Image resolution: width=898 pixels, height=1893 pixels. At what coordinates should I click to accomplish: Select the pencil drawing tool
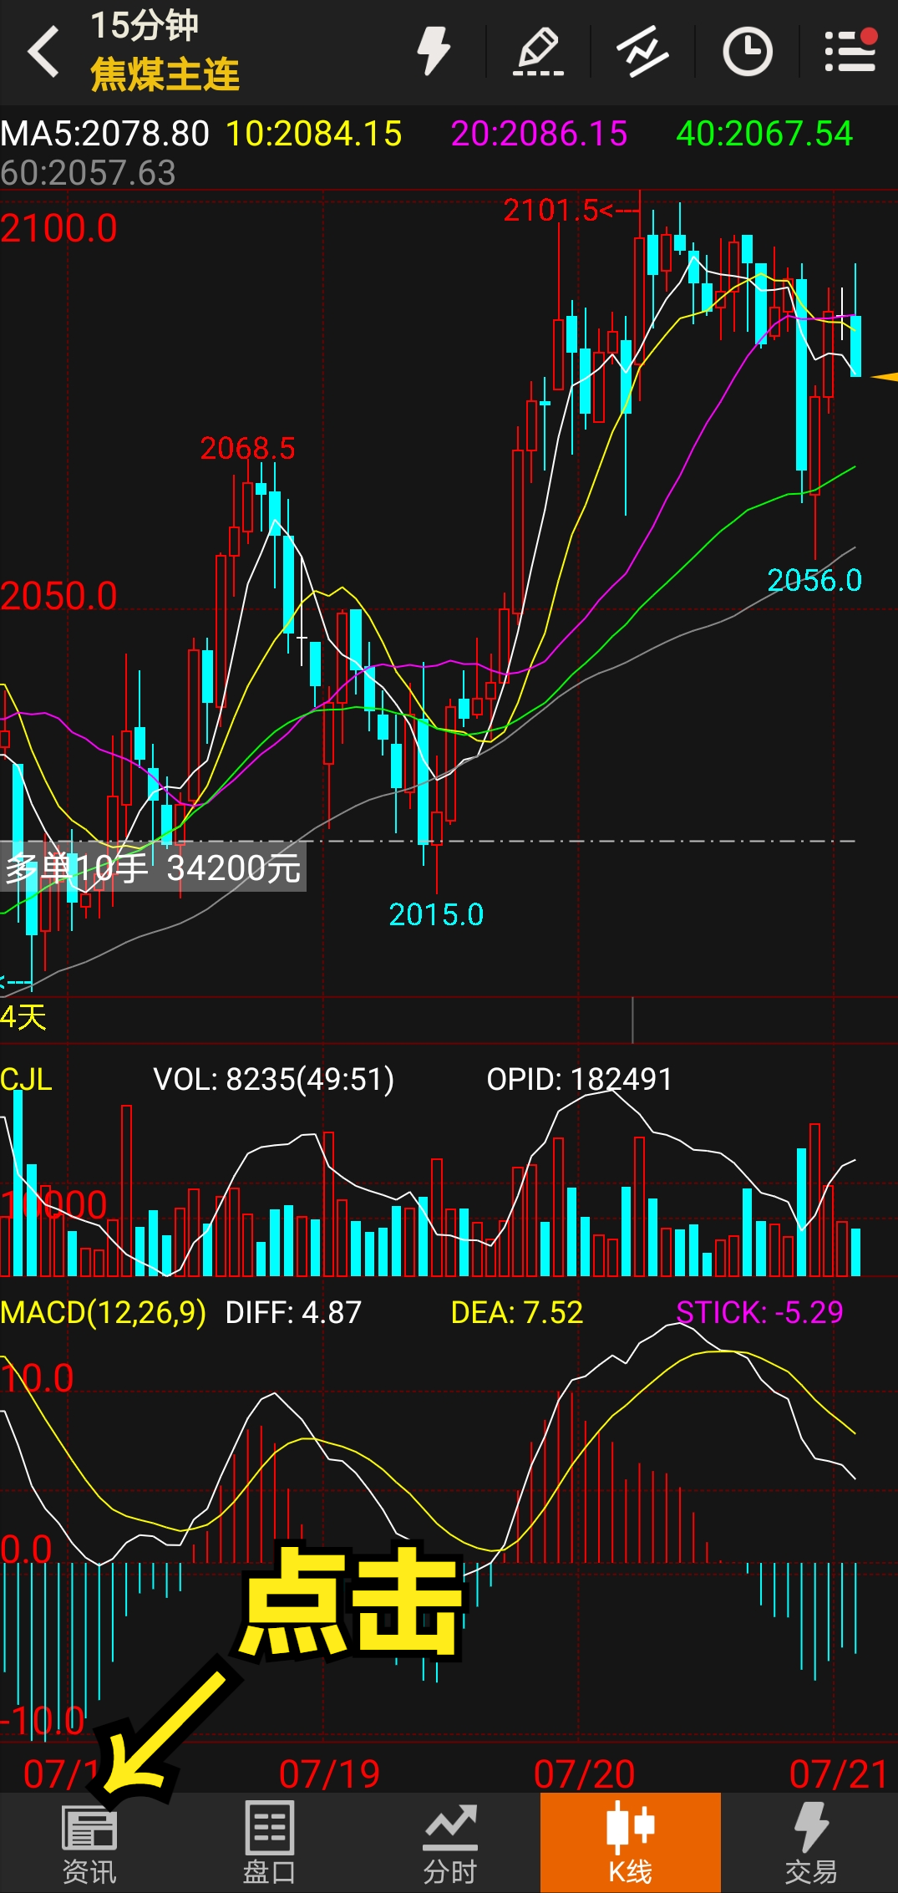(538, 52)
